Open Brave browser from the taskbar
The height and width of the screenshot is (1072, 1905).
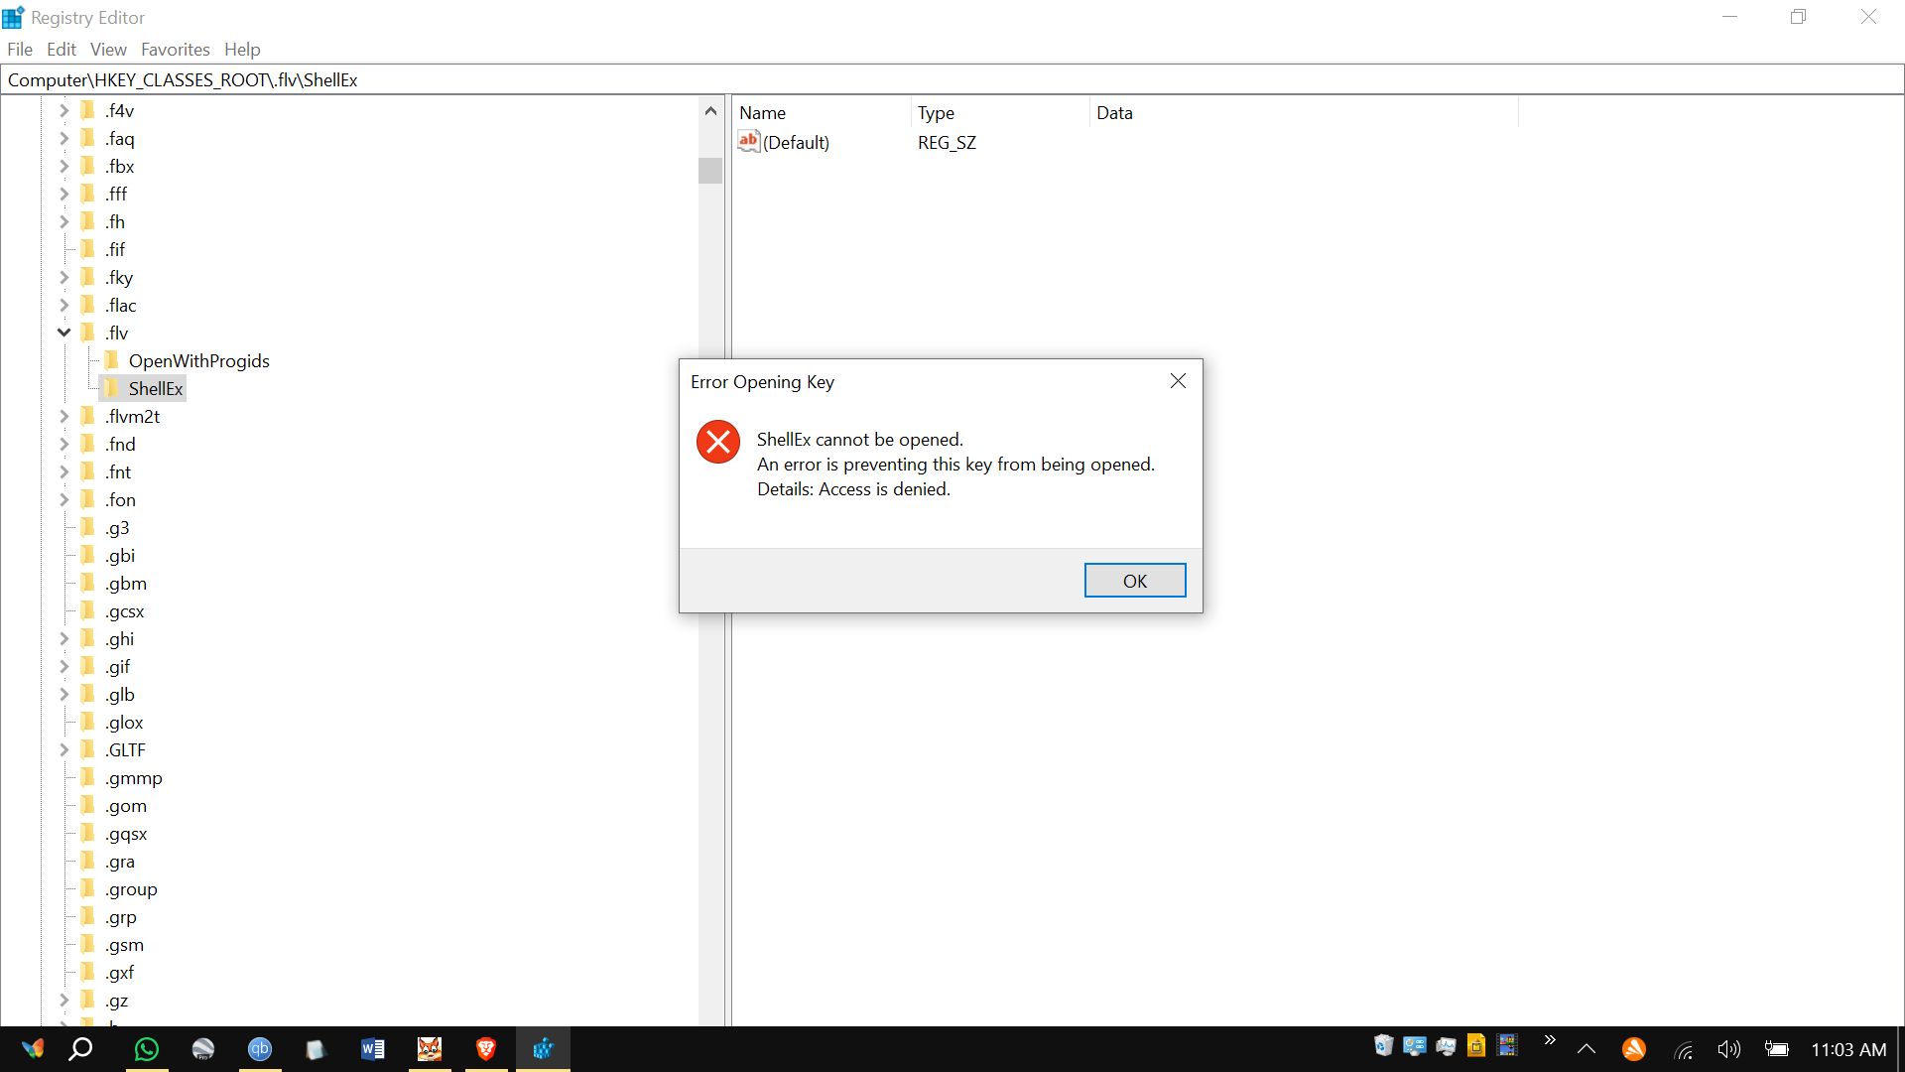pyautogui.click(x=486, y=1049)
